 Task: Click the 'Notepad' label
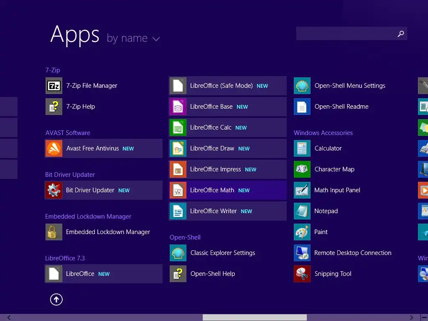tap(326, 211)
